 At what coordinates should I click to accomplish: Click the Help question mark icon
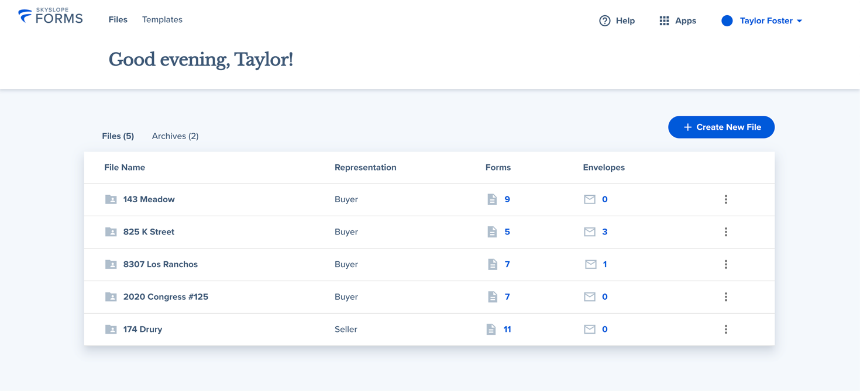click(604, 21)
